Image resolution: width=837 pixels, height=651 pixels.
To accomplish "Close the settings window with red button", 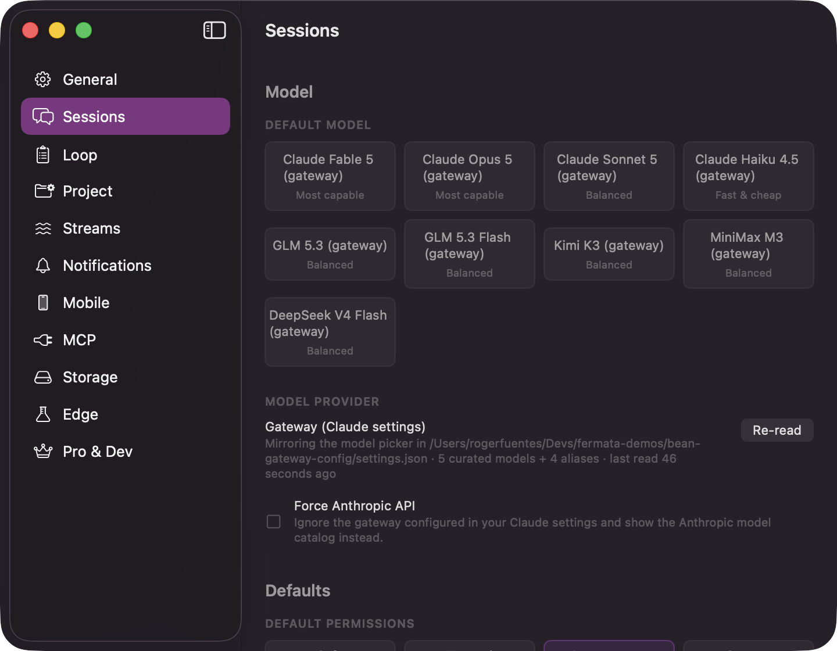I will (30, 30).
